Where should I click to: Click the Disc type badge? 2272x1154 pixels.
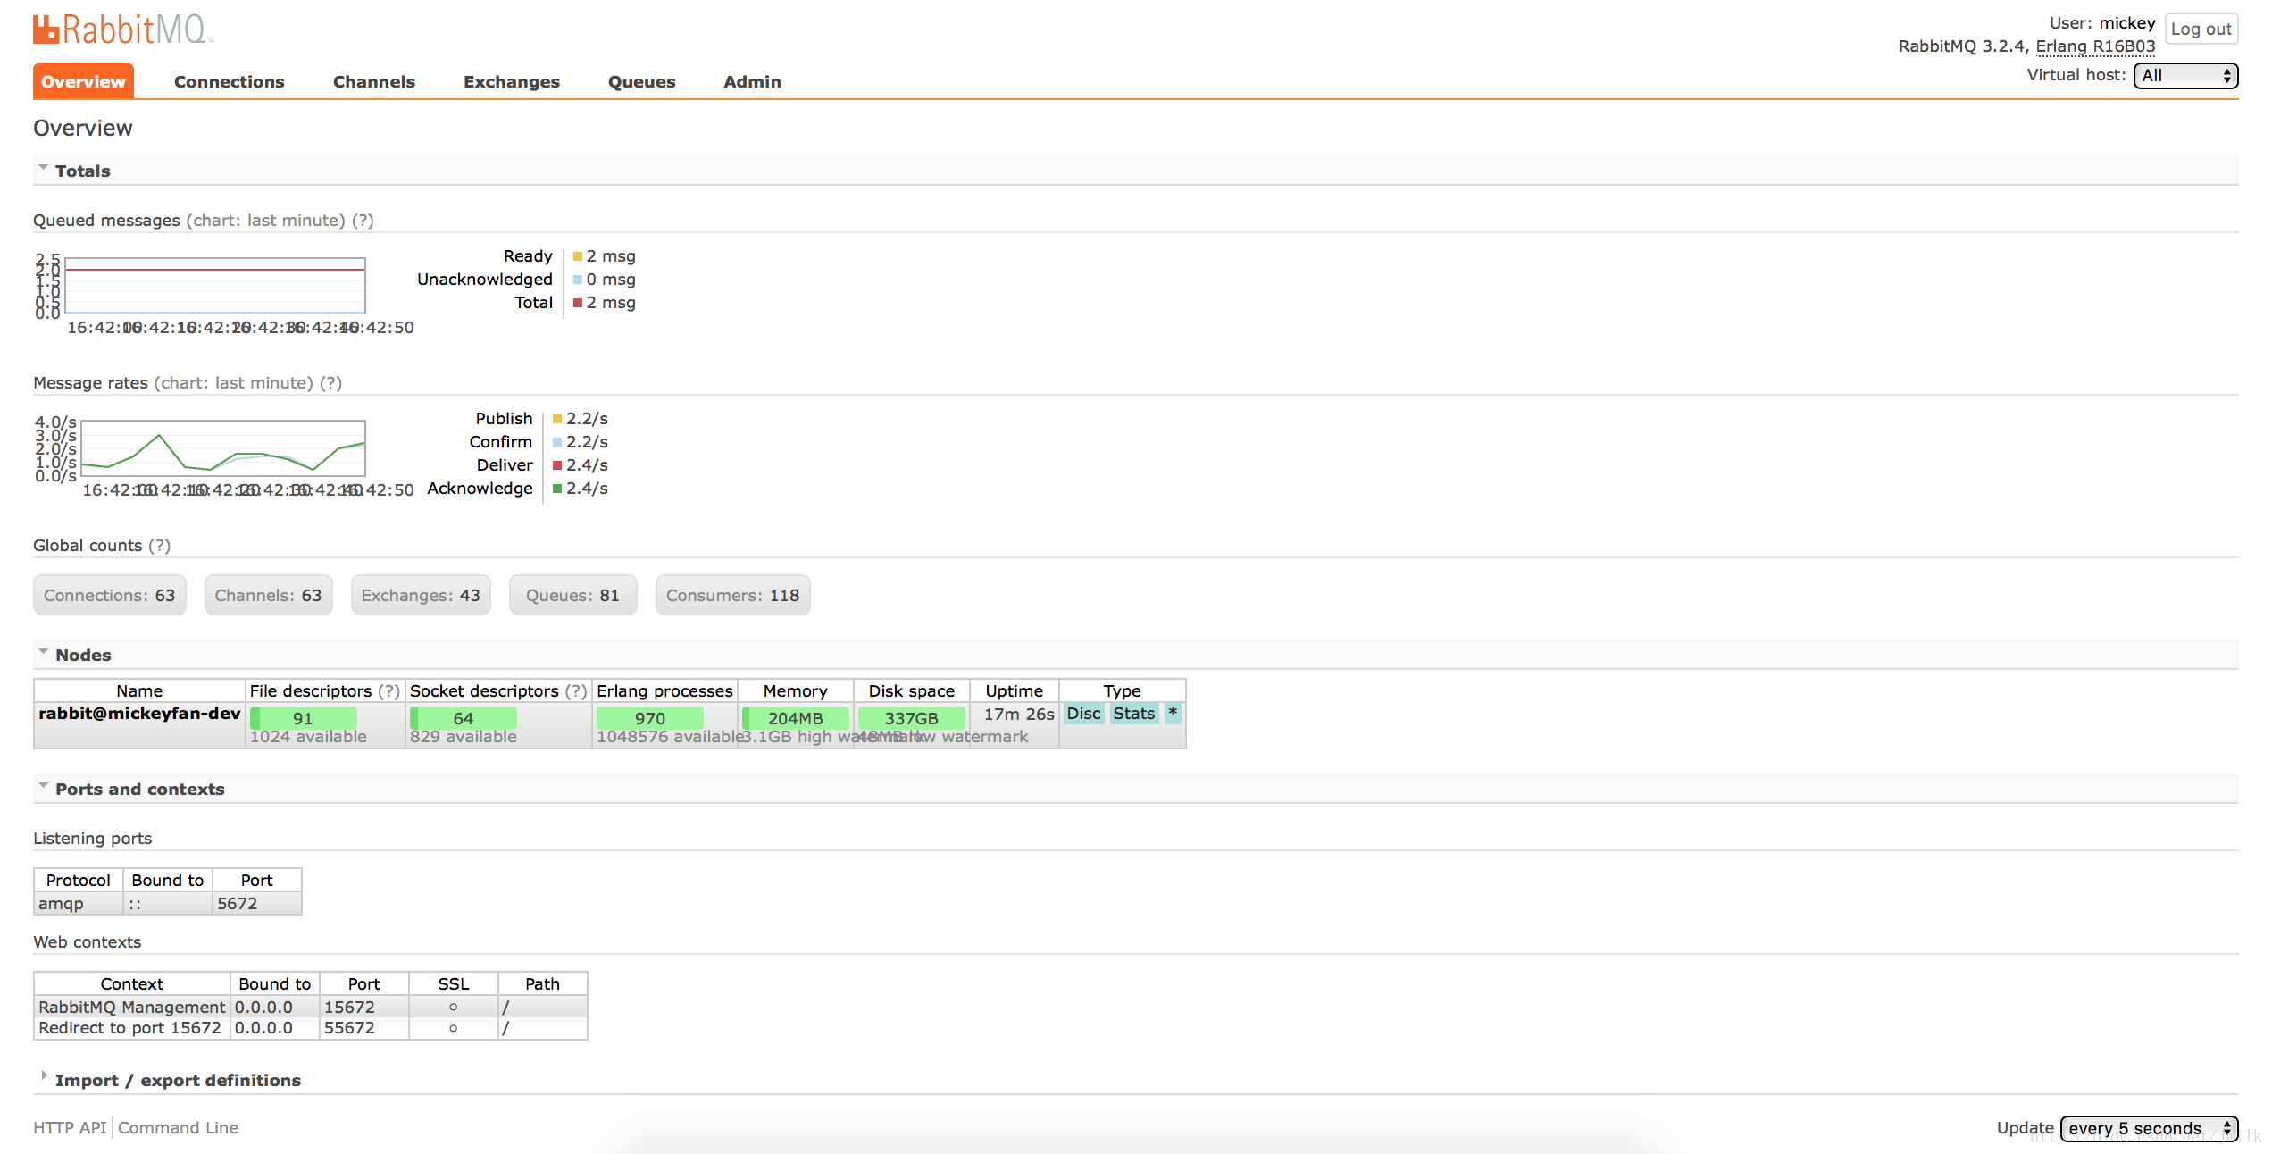[1083, 713]
